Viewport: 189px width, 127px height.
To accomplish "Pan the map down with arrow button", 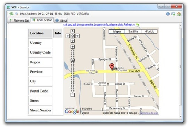I will [73, 41].
